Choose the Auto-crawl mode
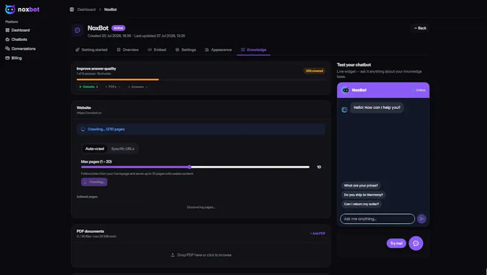487x275 pixels. (95, 149)
